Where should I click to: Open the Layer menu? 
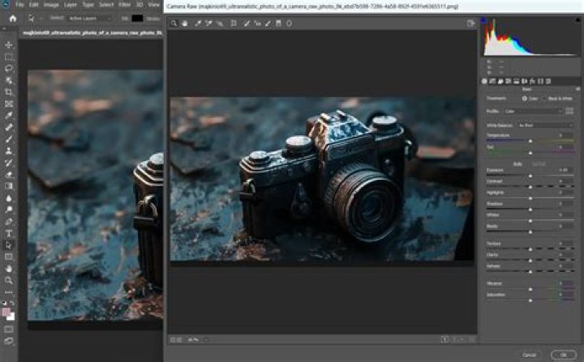[71, 5]
